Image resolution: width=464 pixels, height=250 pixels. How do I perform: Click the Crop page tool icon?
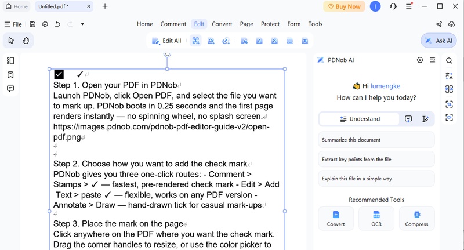pos(244,41)
